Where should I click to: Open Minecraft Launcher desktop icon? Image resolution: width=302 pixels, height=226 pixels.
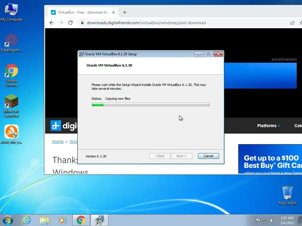(x=12, y=106)
